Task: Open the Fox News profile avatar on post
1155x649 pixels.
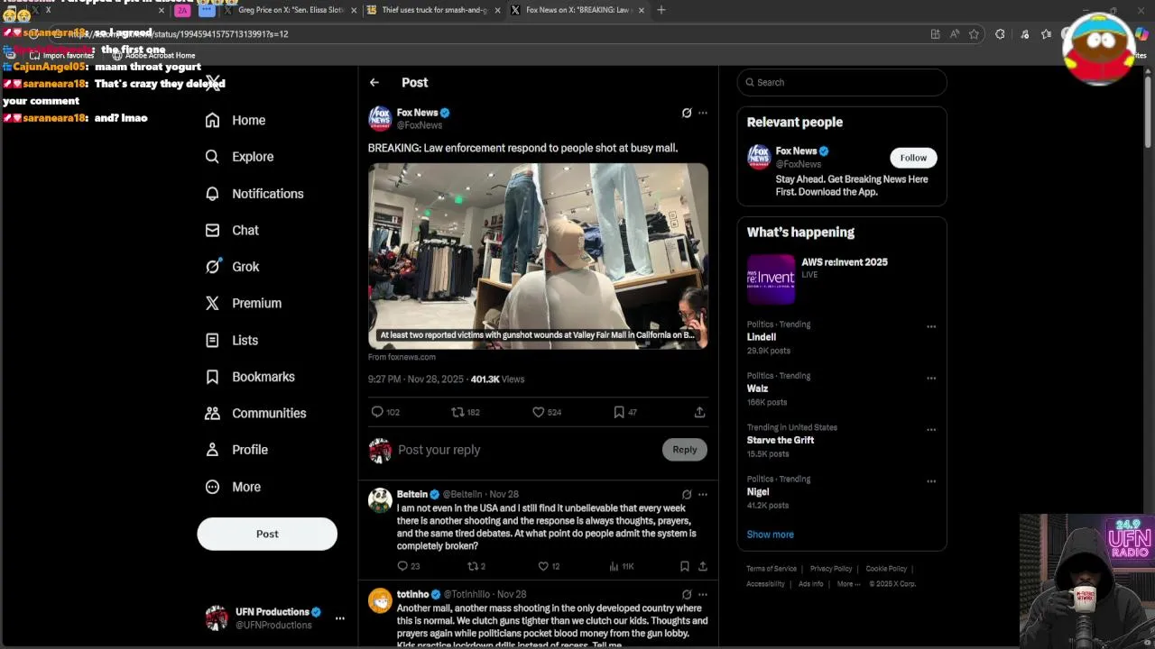Action: click(380, 118)
